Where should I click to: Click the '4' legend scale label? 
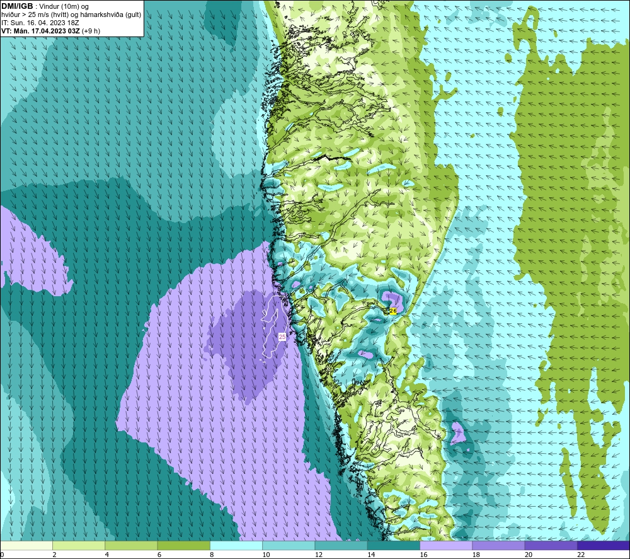(107, 555)
